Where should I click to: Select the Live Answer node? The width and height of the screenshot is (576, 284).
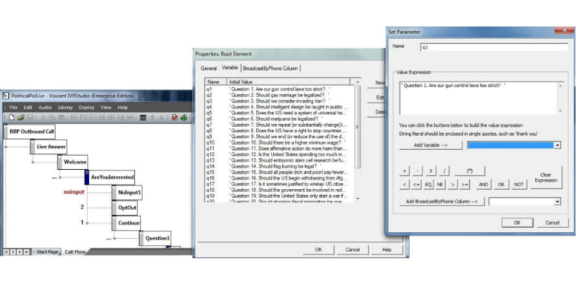click(x=49, y=147)
